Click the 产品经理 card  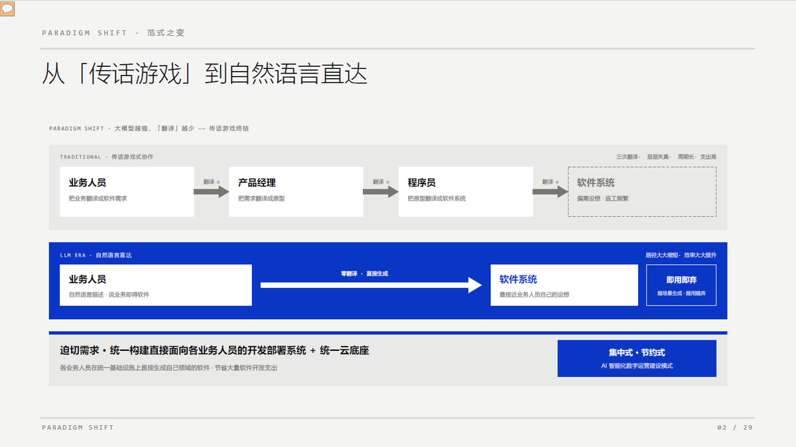coord(296,191)
